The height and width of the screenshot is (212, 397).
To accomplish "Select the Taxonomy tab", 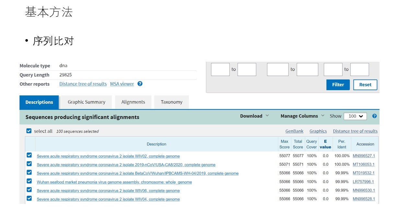I will [171, 102].
